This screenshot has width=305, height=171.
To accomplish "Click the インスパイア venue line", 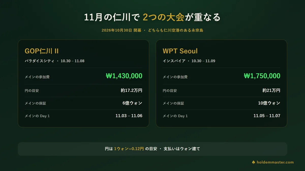I will [189, 61].
